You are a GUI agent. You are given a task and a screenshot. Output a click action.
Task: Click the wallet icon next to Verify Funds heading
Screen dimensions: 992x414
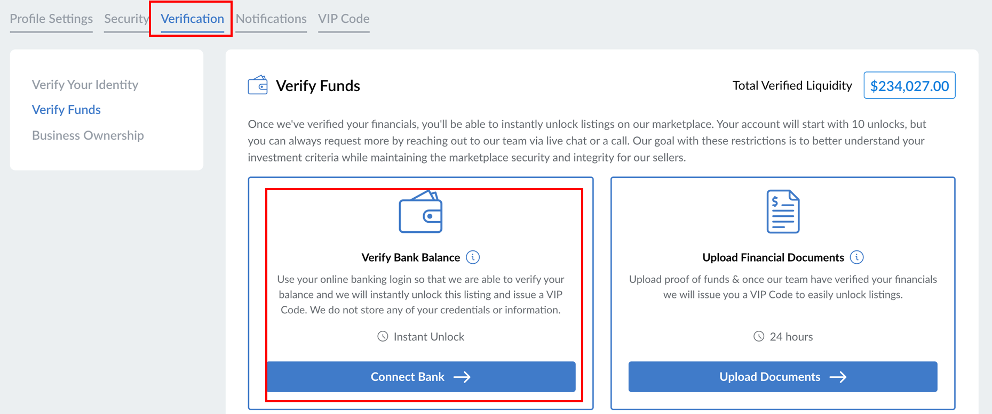click(258, 85)
